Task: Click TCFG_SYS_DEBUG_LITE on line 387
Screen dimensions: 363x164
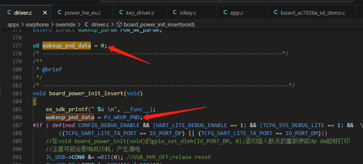Action: pyautogui.click(x=293, y=125)
